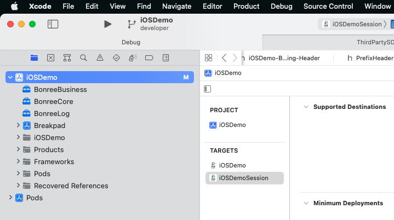Collapse the Minimum Deployments section
Screen dimensions: 394x220
tap(306, 203)
